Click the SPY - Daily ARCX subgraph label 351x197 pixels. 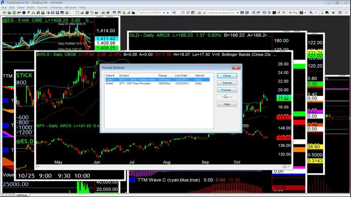pos(54,126)
